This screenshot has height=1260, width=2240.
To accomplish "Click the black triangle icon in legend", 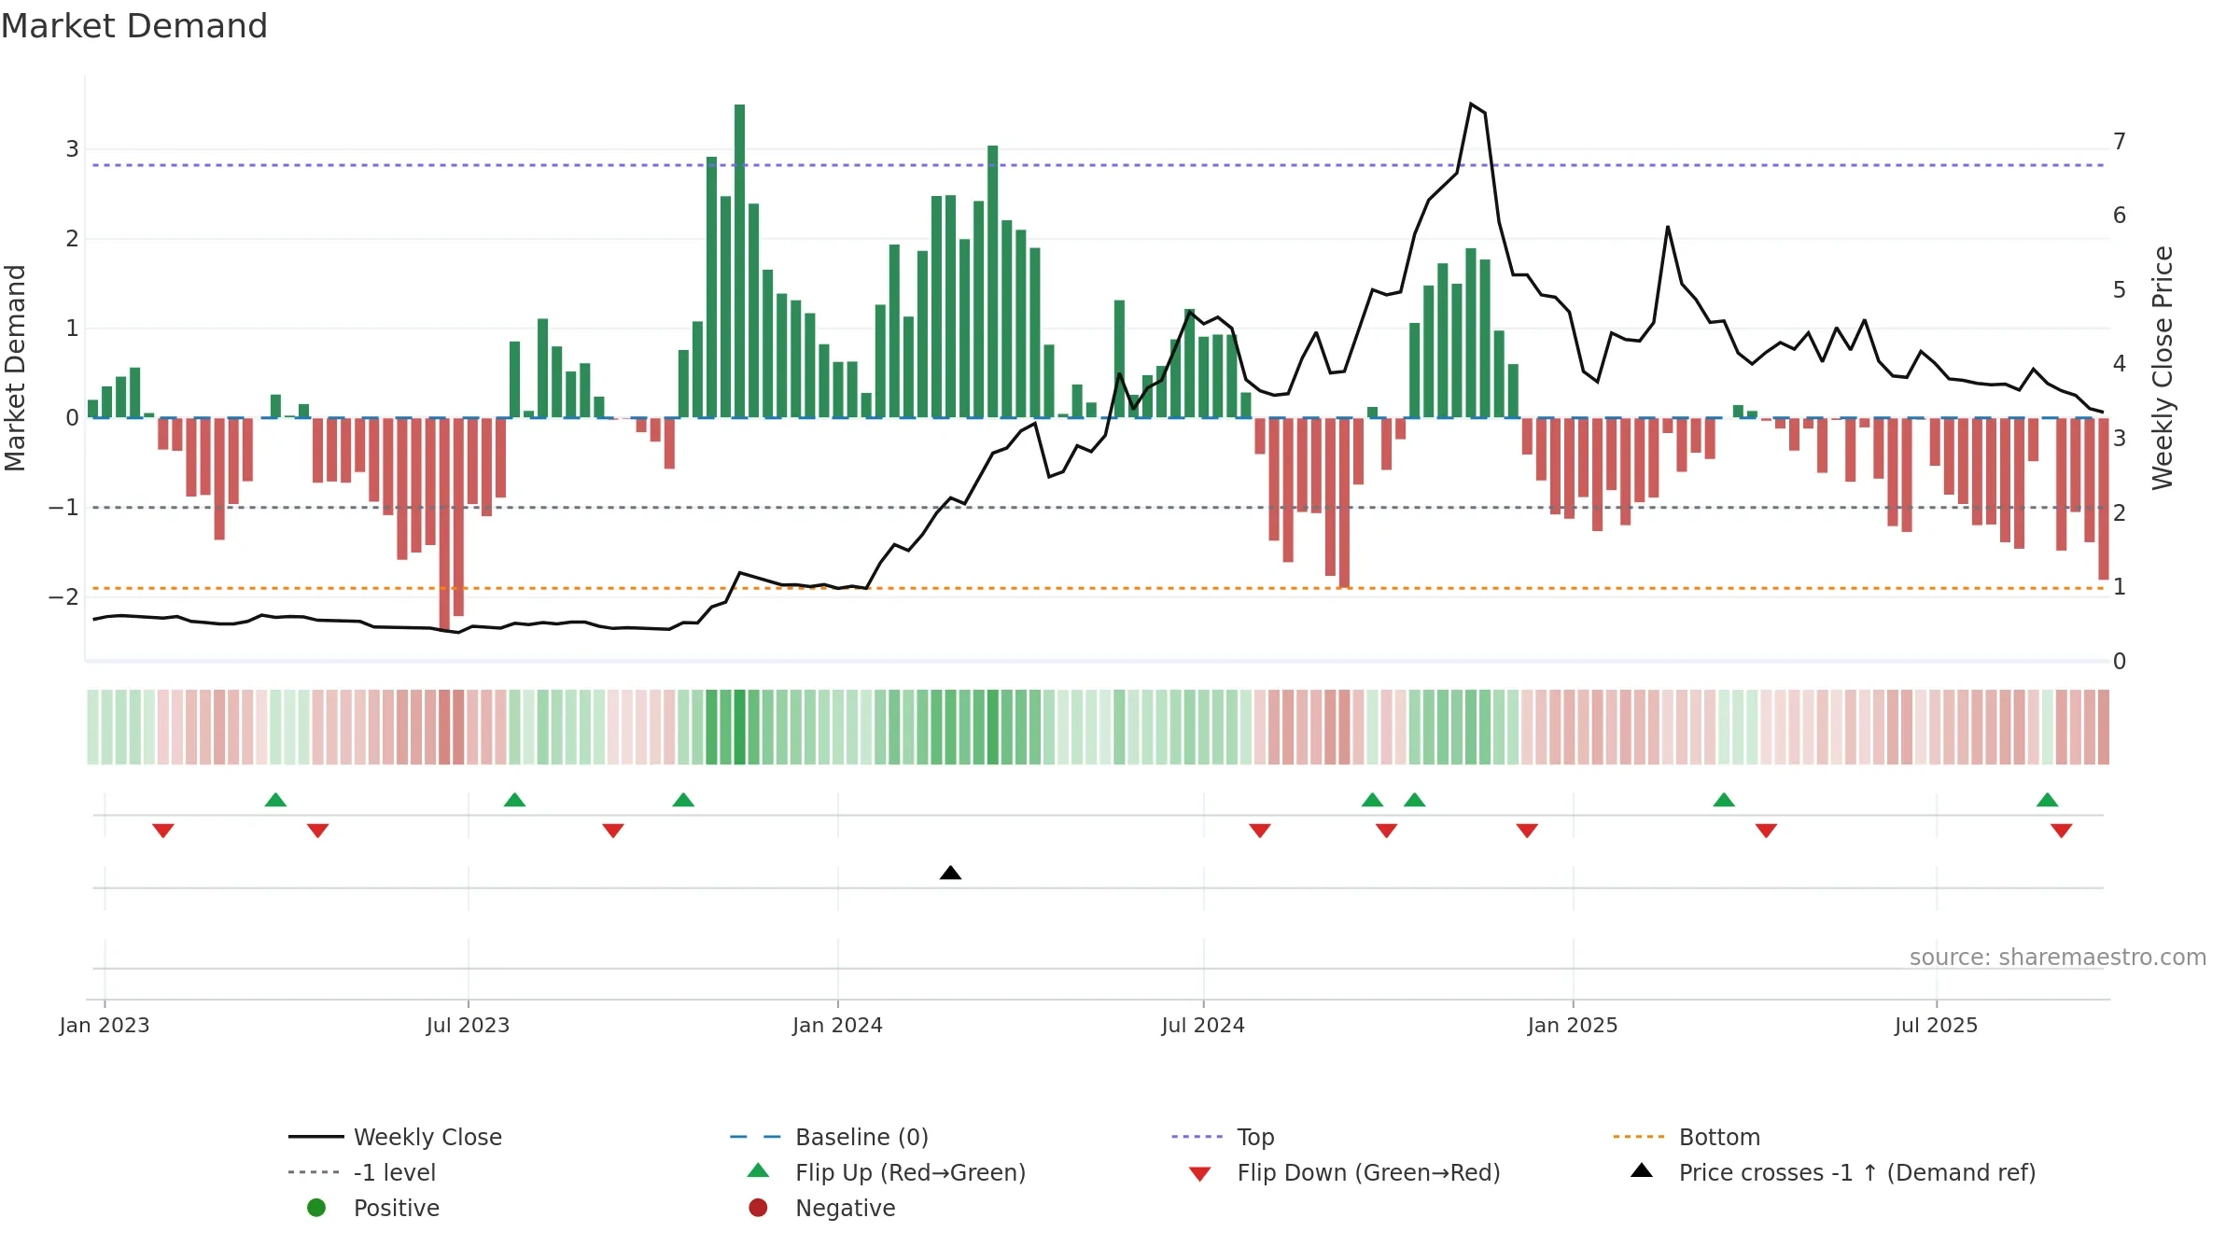I will [1642, 1170].
